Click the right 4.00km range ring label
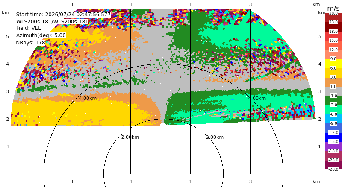The height and width of the screenshot is (187, 342). point(257,98)
